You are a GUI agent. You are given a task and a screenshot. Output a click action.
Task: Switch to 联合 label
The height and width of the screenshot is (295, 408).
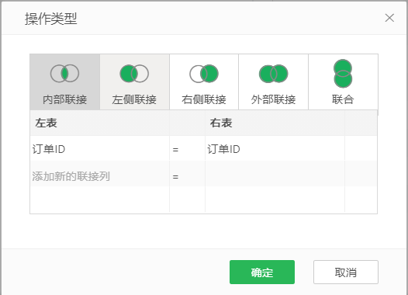coord(343,99)
